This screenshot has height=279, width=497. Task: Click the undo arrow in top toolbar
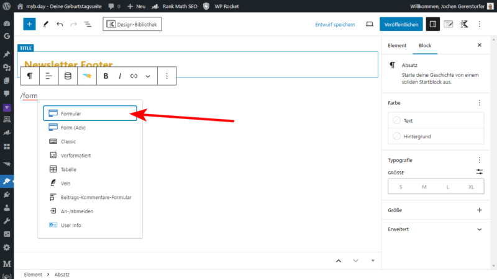(x=60, y=24)
